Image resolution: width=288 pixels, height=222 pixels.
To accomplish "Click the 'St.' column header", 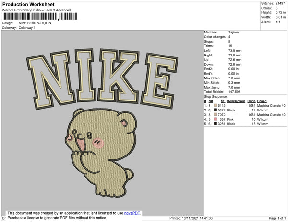I will [x=223, y=101].
